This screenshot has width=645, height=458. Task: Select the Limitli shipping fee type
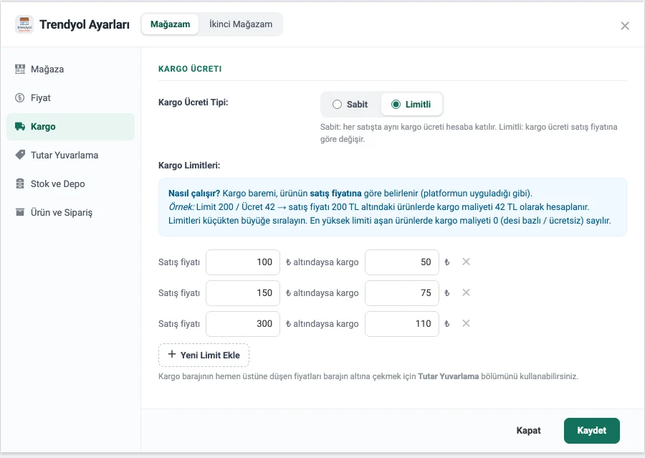tap(411, 105)
